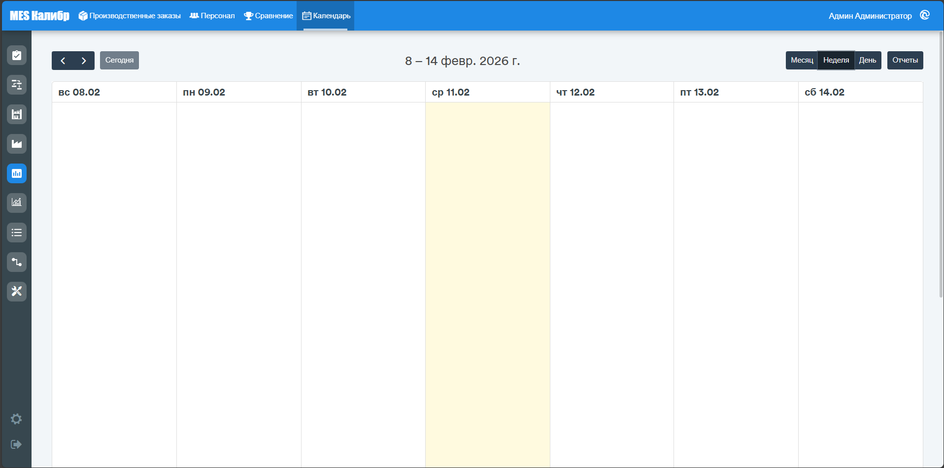This screenshot has height=468, width=944.
Task: Select the highlighted bar chart sidebar icon
Action: tap(17, 173)
